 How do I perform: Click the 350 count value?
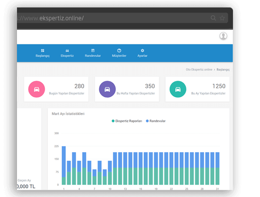(x=150, y=86)
